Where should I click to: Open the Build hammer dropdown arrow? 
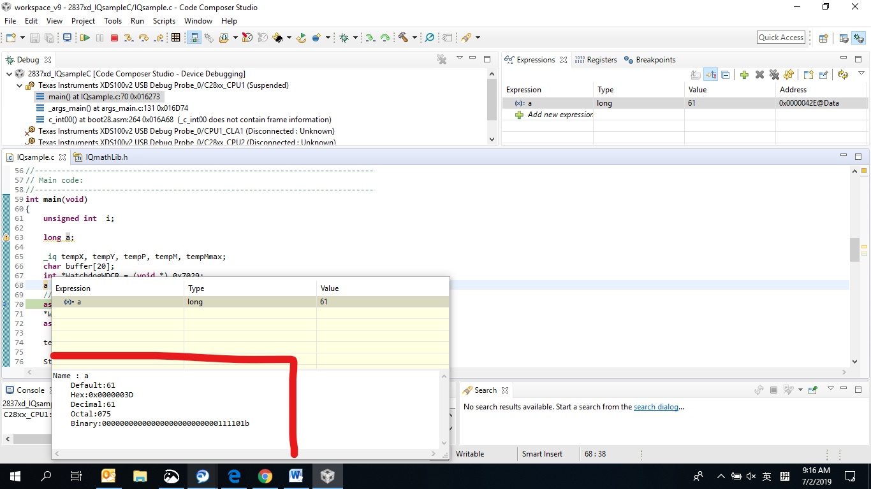[x=414, y=38]
